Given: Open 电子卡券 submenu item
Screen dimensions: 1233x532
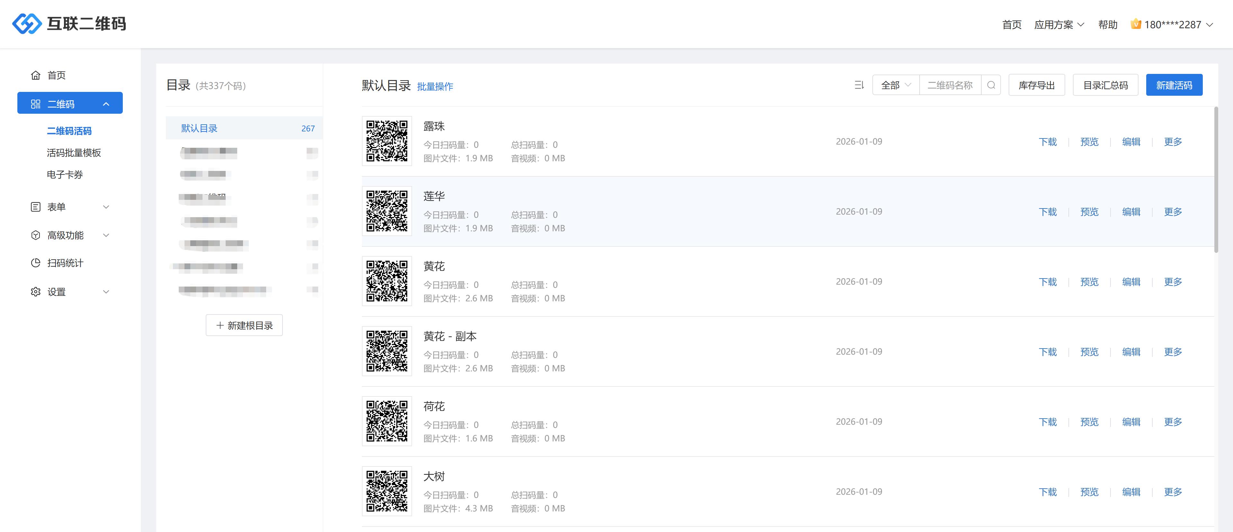Looking at the screenshot, I should tap(65, 175).
